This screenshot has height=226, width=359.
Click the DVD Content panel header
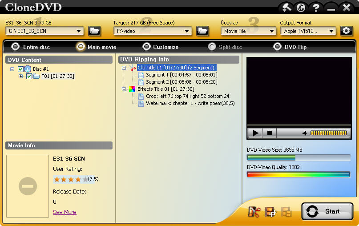(59, 60)
